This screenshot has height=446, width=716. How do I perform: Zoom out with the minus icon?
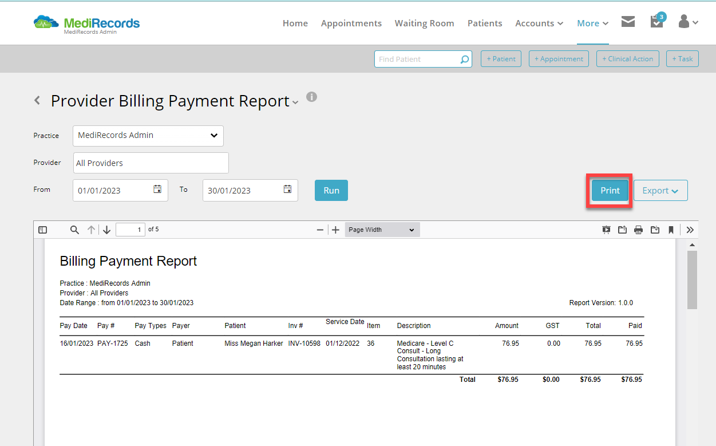[321, 230]
